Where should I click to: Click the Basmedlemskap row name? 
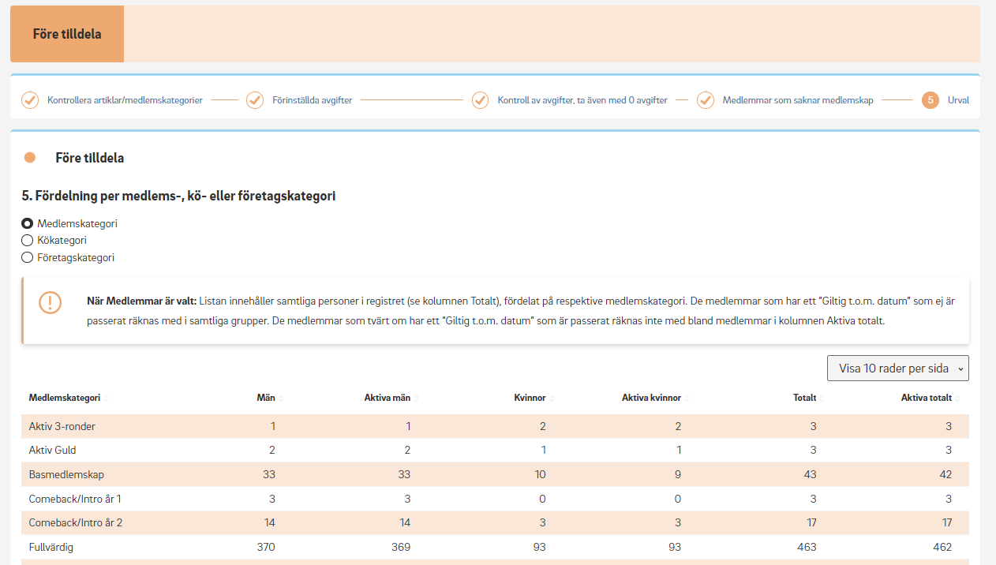pos(66,475)
